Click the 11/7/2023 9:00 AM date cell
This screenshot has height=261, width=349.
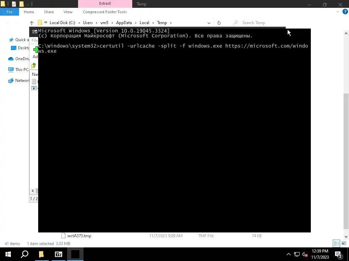tap(166, 236)
